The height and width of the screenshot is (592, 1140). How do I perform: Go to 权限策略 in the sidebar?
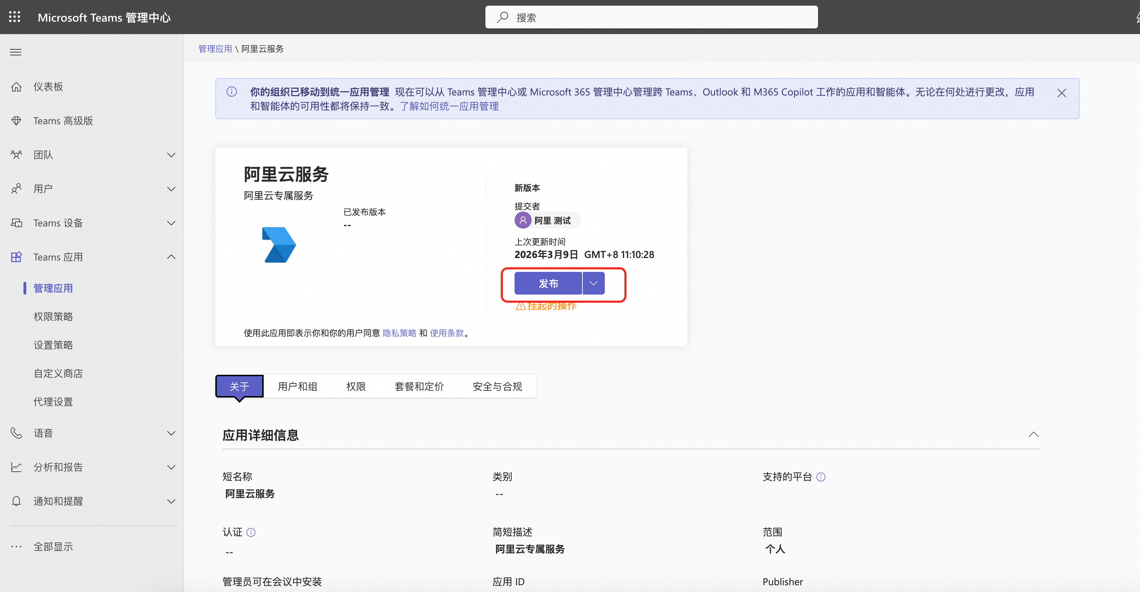(x=53, y=317)
